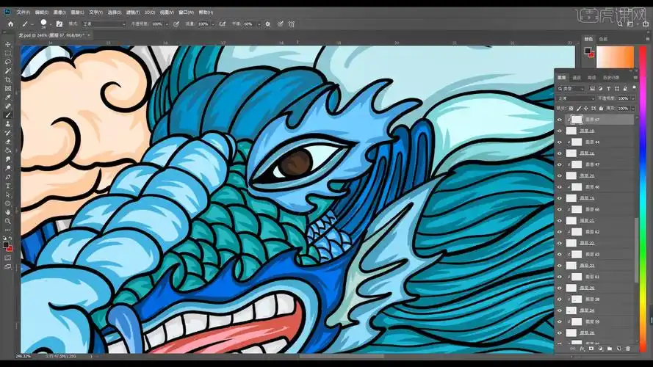Viewport: 653px width, 367px height.
Task: Switch to the 通道 (Channels) panel tab
Action: [x=577, y=77]
